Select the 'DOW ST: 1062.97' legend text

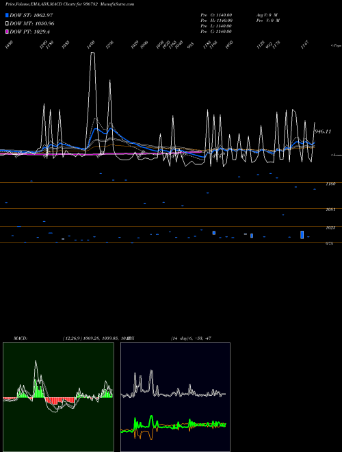coord(31,15)
